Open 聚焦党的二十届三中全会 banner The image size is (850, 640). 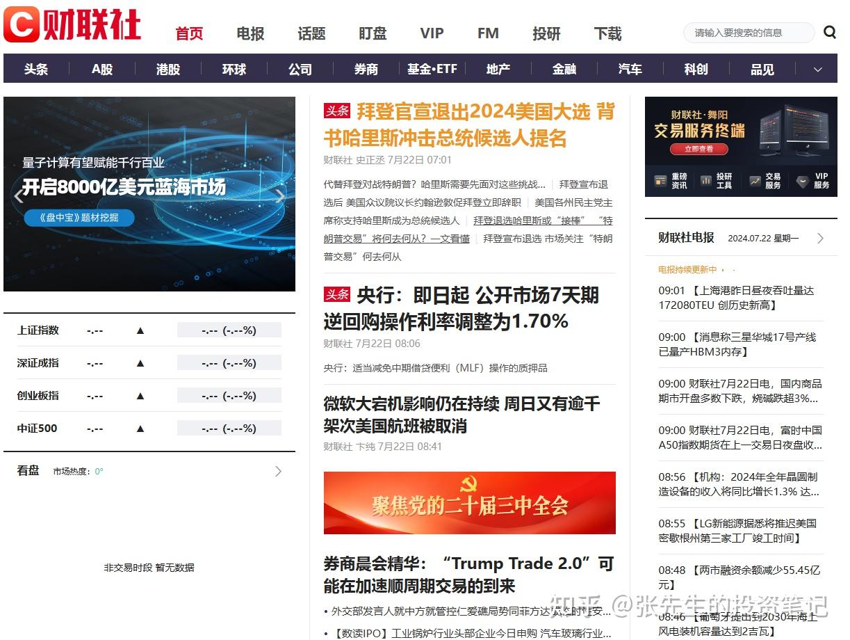470,503
